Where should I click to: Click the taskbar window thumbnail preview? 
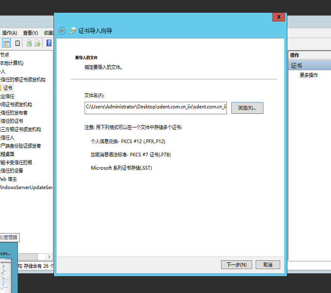(x=8, y=269)
